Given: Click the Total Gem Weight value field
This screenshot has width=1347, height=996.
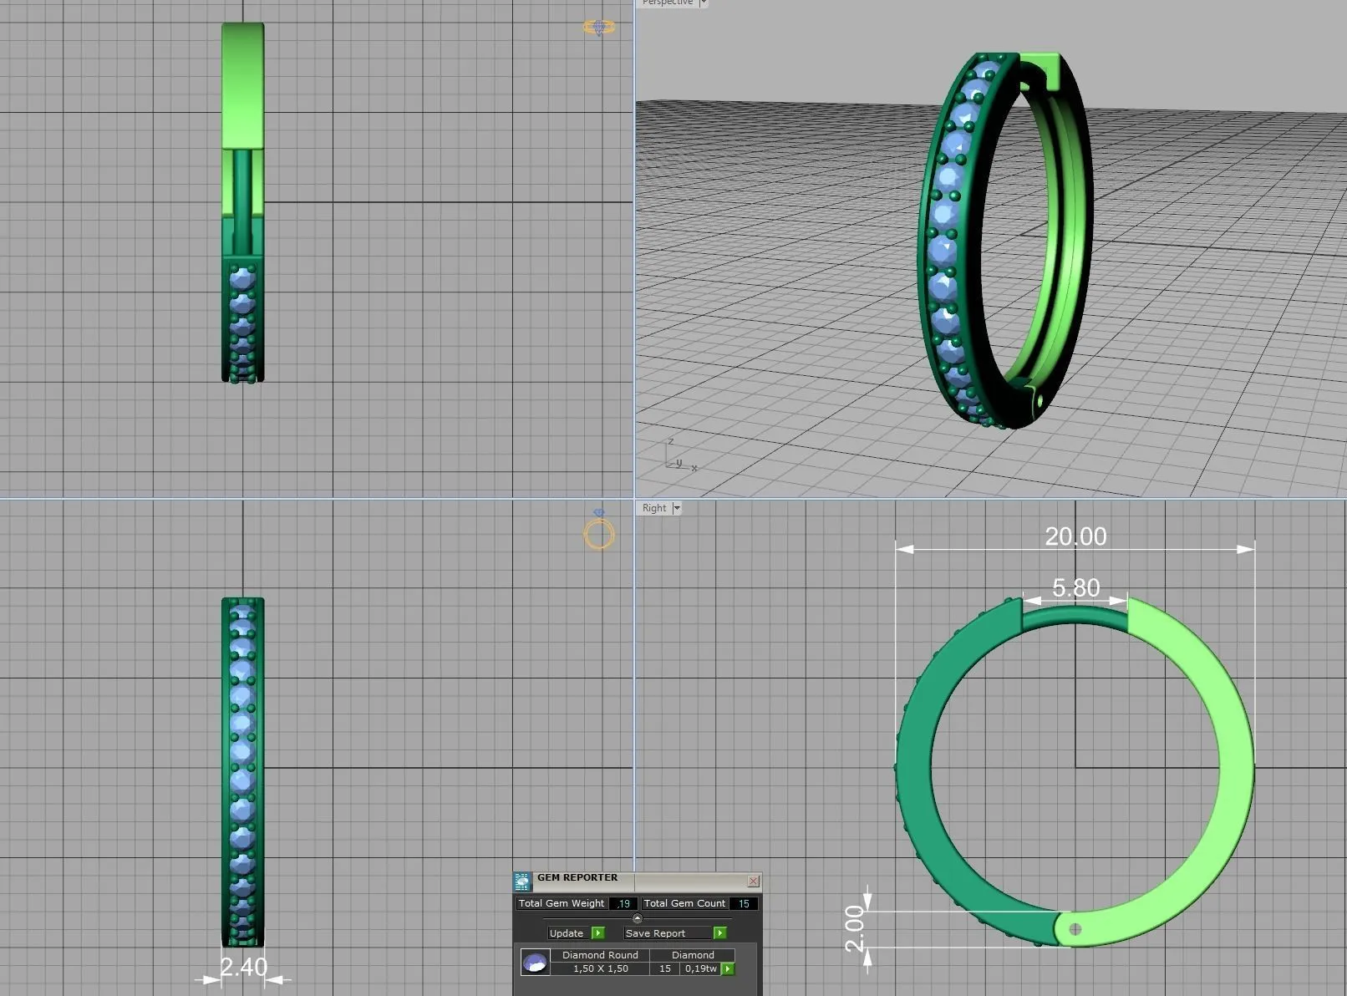Looking at the screenshot, I should pos(623,903).
